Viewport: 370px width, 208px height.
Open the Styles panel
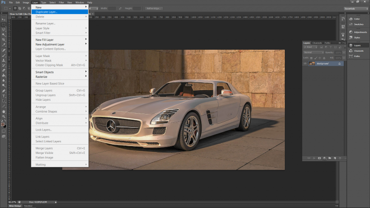[x=354, y=38]
